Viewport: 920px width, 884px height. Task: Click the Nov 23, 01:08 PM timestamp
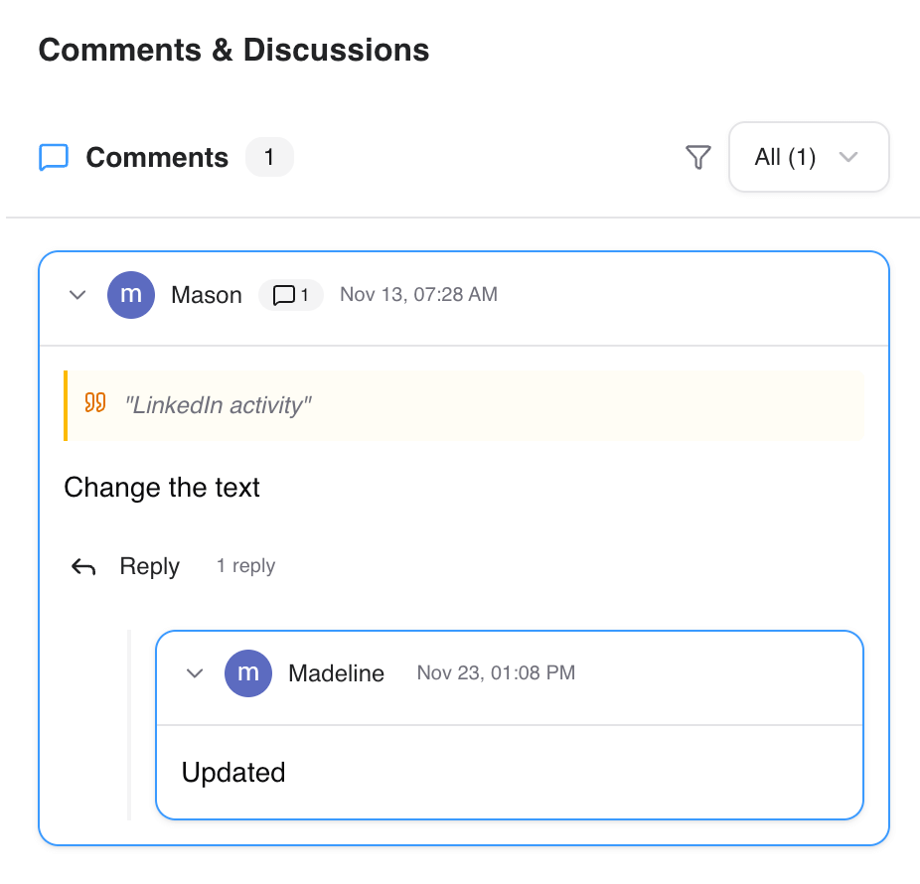pyautogui.click(x=496, y=673)
